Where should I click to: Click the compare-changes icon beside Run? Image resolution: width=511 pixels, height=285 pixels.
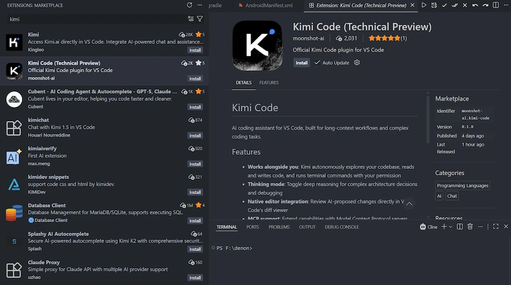click(x=434, y=5)
